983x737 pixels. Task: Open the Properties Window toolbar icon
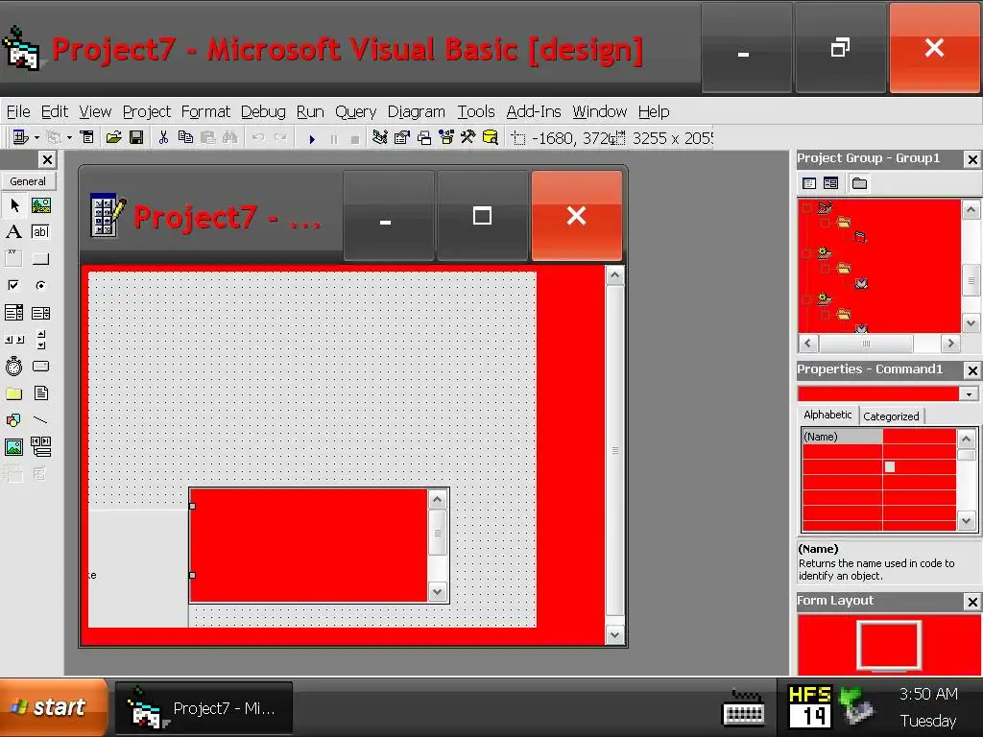click(402, 137)
